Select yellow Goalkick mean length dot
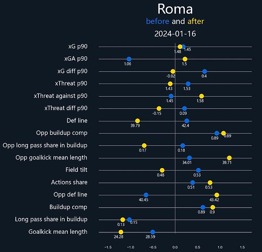Viewport: 262px width, 252px height. [x=121, y=232]
